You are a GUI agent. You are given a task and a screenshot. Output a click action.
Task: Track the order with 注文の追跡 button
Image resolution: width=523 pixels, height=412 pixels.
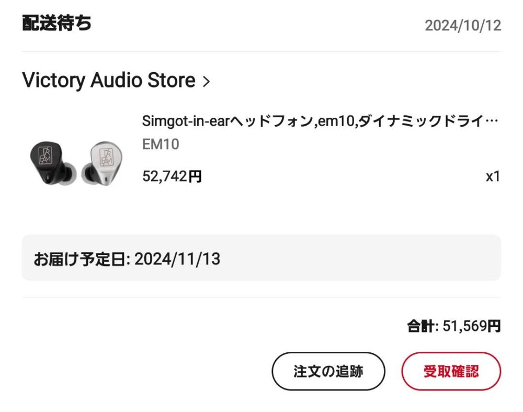coord(328,371)
